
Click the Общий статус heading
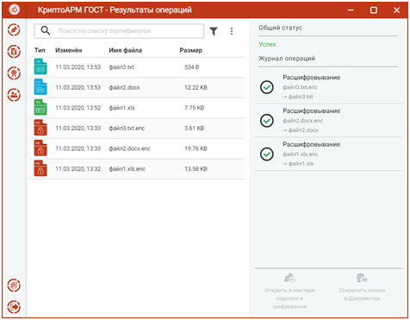point(280,28)
